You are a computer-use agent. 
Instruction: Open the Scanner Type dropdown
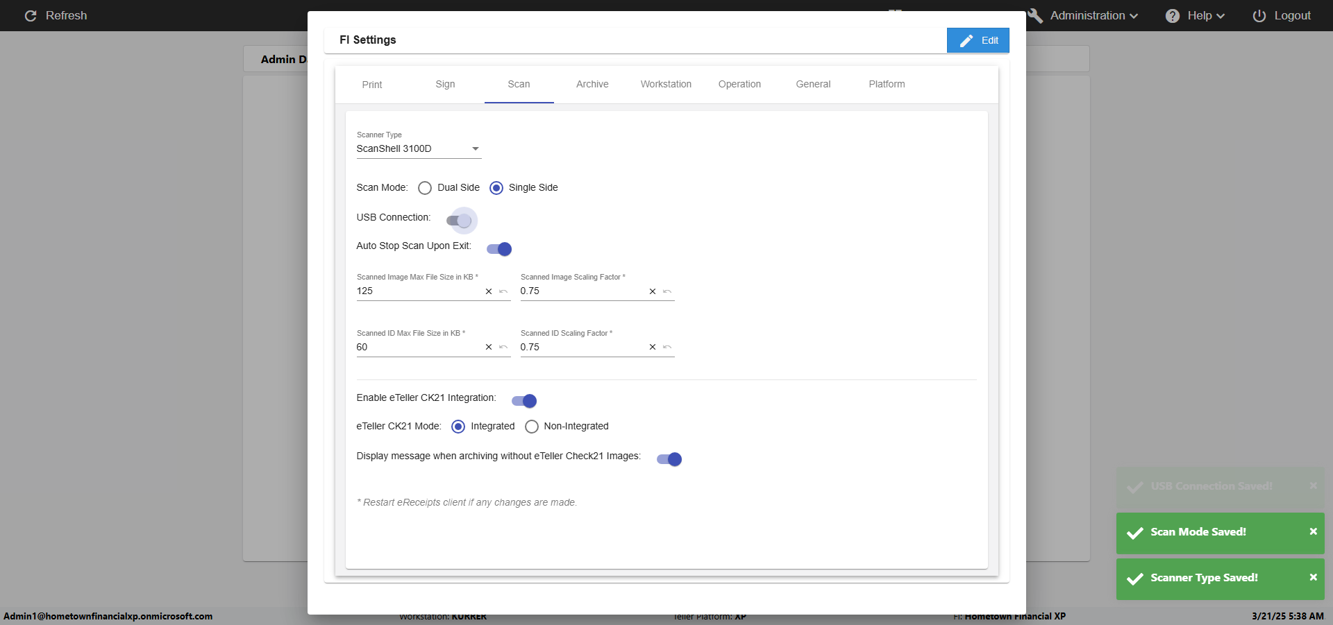tap(419, 148)
